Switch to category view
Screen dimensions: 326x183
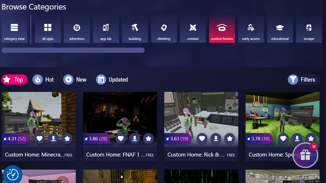pos(14,29)
